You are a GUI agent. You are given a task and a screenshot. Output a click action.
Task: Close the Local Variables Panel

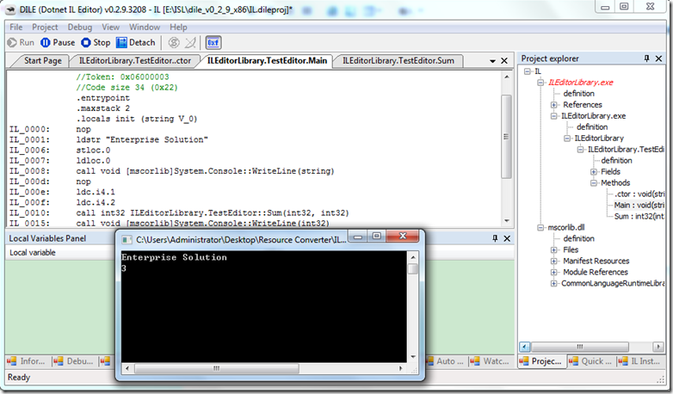click(x=507, y=238)
